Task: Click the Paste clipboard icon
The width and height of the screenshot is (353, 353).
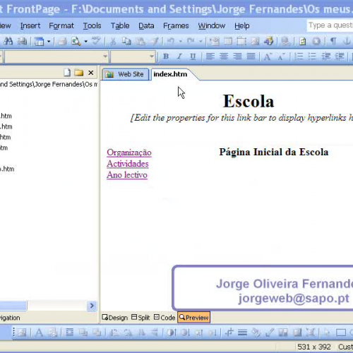Action: click(140, 42)
